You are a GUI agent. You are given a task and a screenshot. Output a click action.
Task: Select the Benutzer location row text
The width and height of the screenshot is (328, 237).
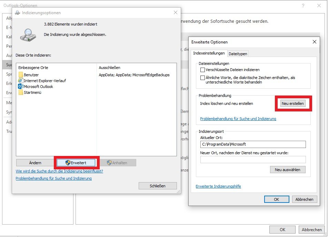point(31,75)
